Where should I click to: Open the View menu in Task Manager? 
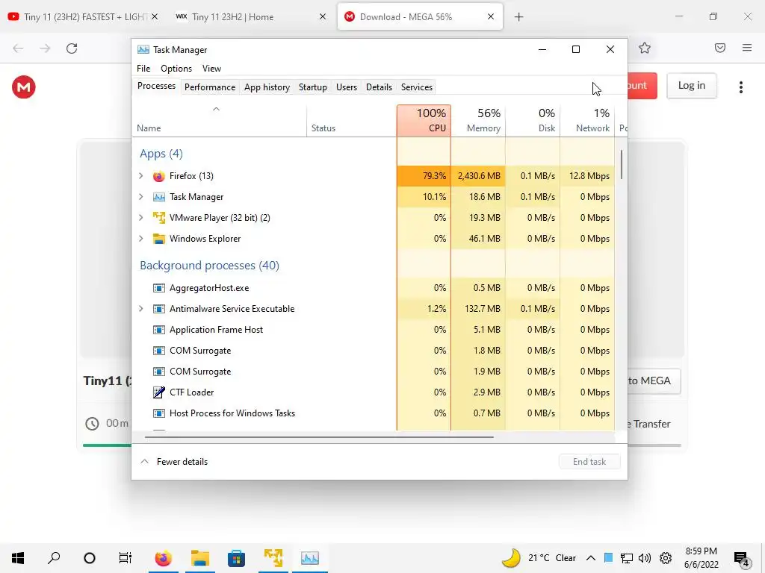click(211, 69)
